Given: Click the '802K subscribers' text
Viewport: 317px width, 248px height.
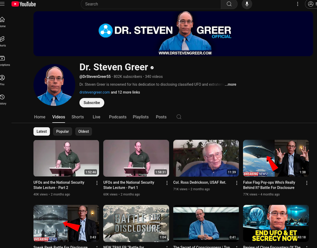Looking at the screenshot, I should click(x=128, y=77).
